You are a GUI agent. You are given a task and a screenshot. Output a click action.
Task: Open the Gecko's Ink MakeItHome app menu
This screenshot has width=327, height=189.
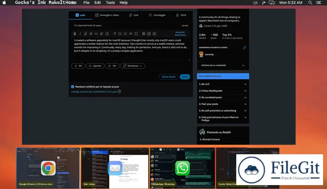(x=46, y=3)
